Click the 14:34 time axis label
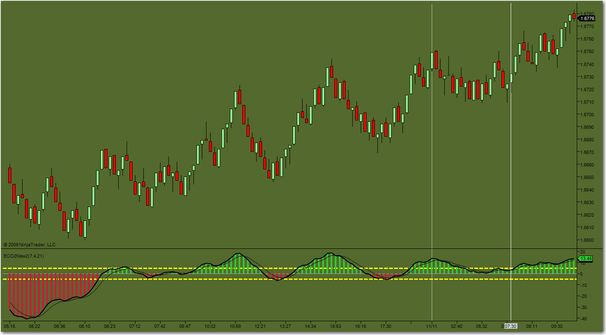Viewport: 606px width, 335px height. [310, 326]
